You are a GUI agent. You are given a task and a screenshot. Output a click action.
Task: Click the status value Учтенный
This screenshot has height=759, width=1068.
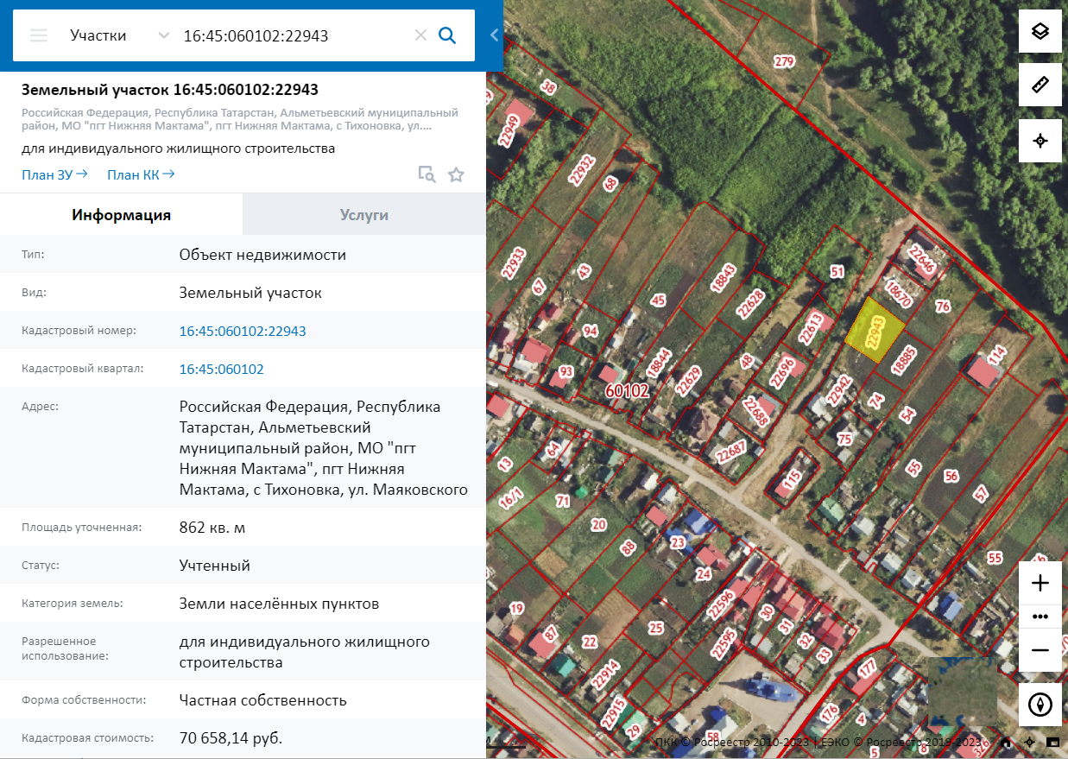click(215, 566)
